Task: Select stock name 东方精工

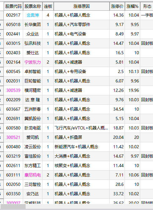Action: (33, 166)
